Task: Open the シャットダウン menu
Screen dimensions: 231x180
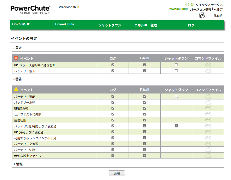Action: [110, 25]
